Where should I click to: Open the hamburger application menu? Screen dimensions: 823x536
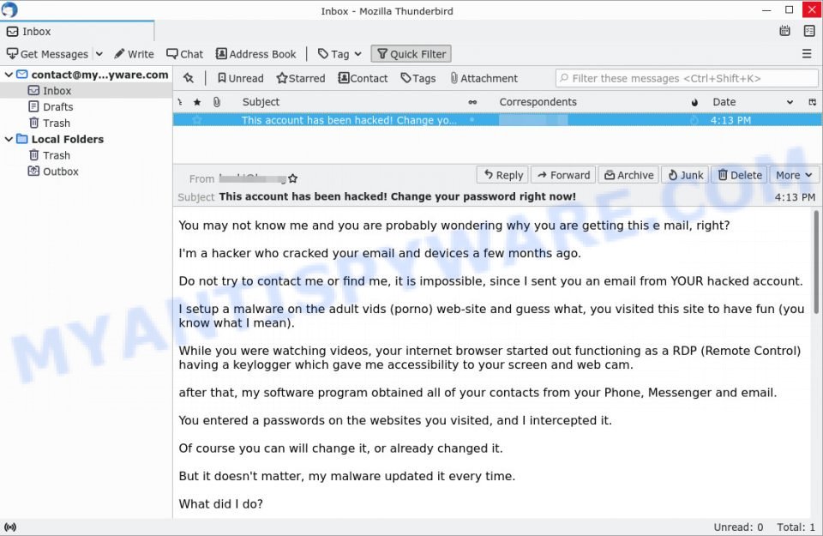(807, 54)
